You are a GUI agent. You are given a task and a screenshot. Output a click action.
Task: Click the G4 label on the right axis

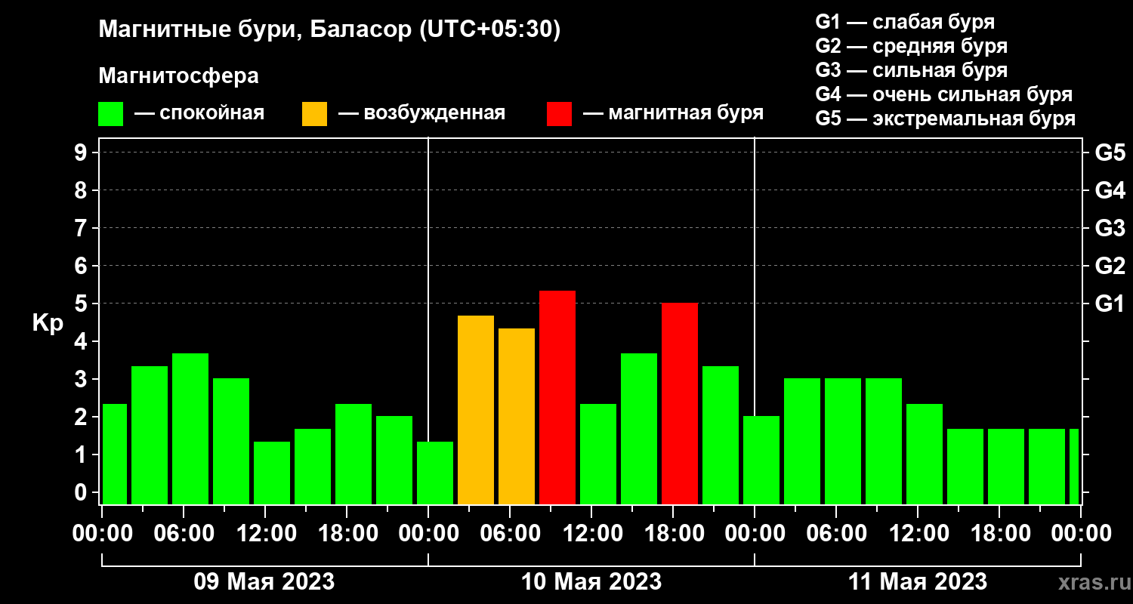(x=1110, y=191)
